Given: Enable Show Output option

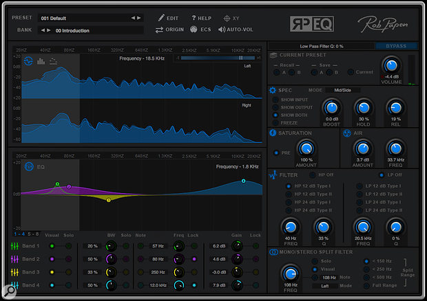Looking at the screenshot, I should pos(275,107).
